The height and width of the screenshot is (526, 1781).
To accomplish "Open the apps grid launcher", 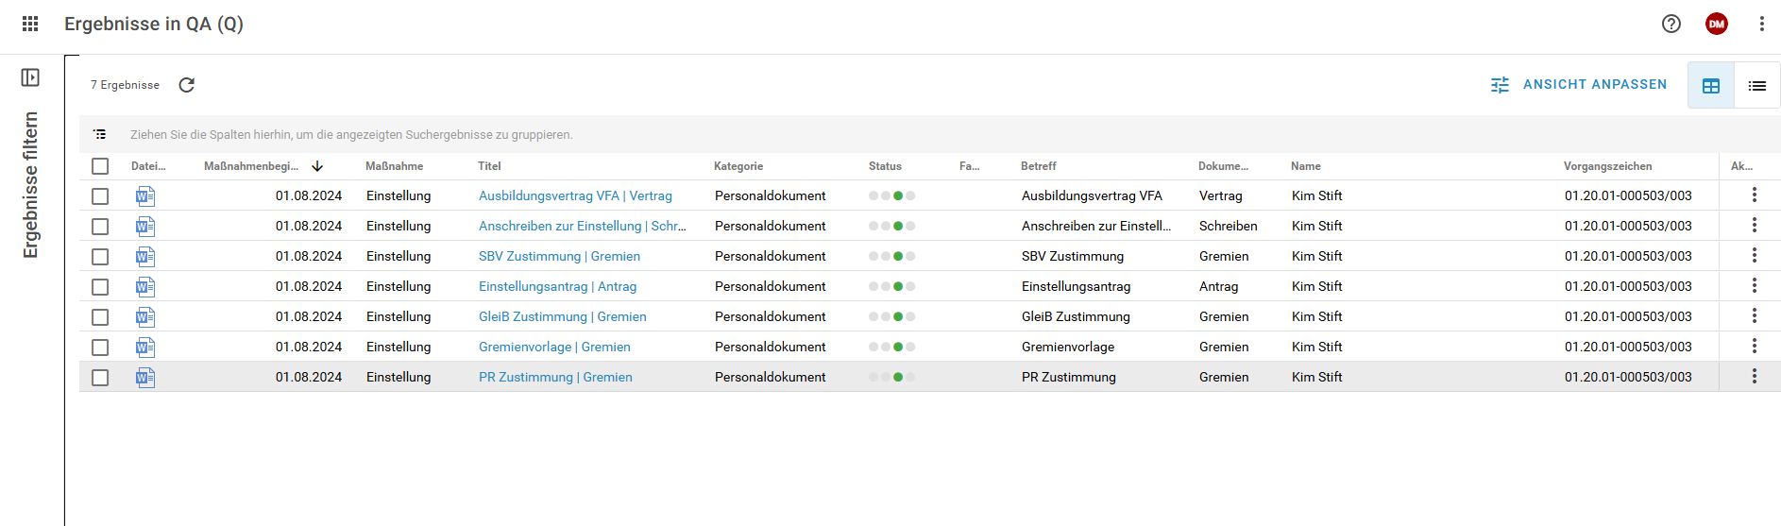I will point(30,24).
